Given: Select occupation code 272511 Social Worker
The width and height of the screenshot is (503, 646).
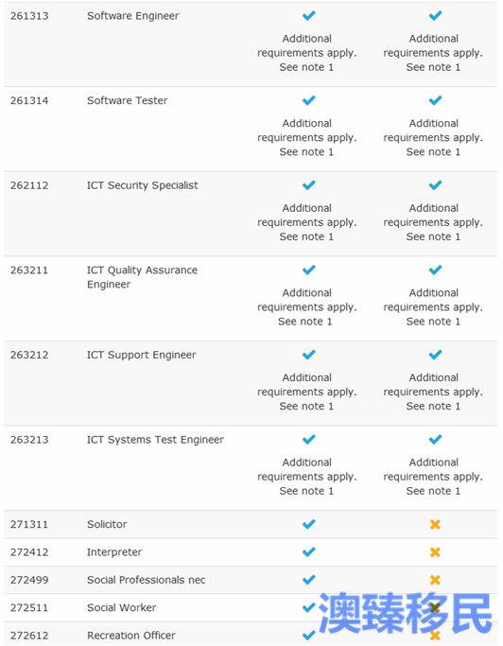Looking at the screenshot, I should [29, 607].
